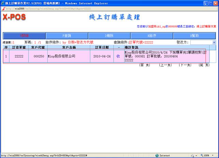Viewport: 219px width, 158px height.
Task: Click the previous page (上一頁) button
Action: click(x=165, y=65)
